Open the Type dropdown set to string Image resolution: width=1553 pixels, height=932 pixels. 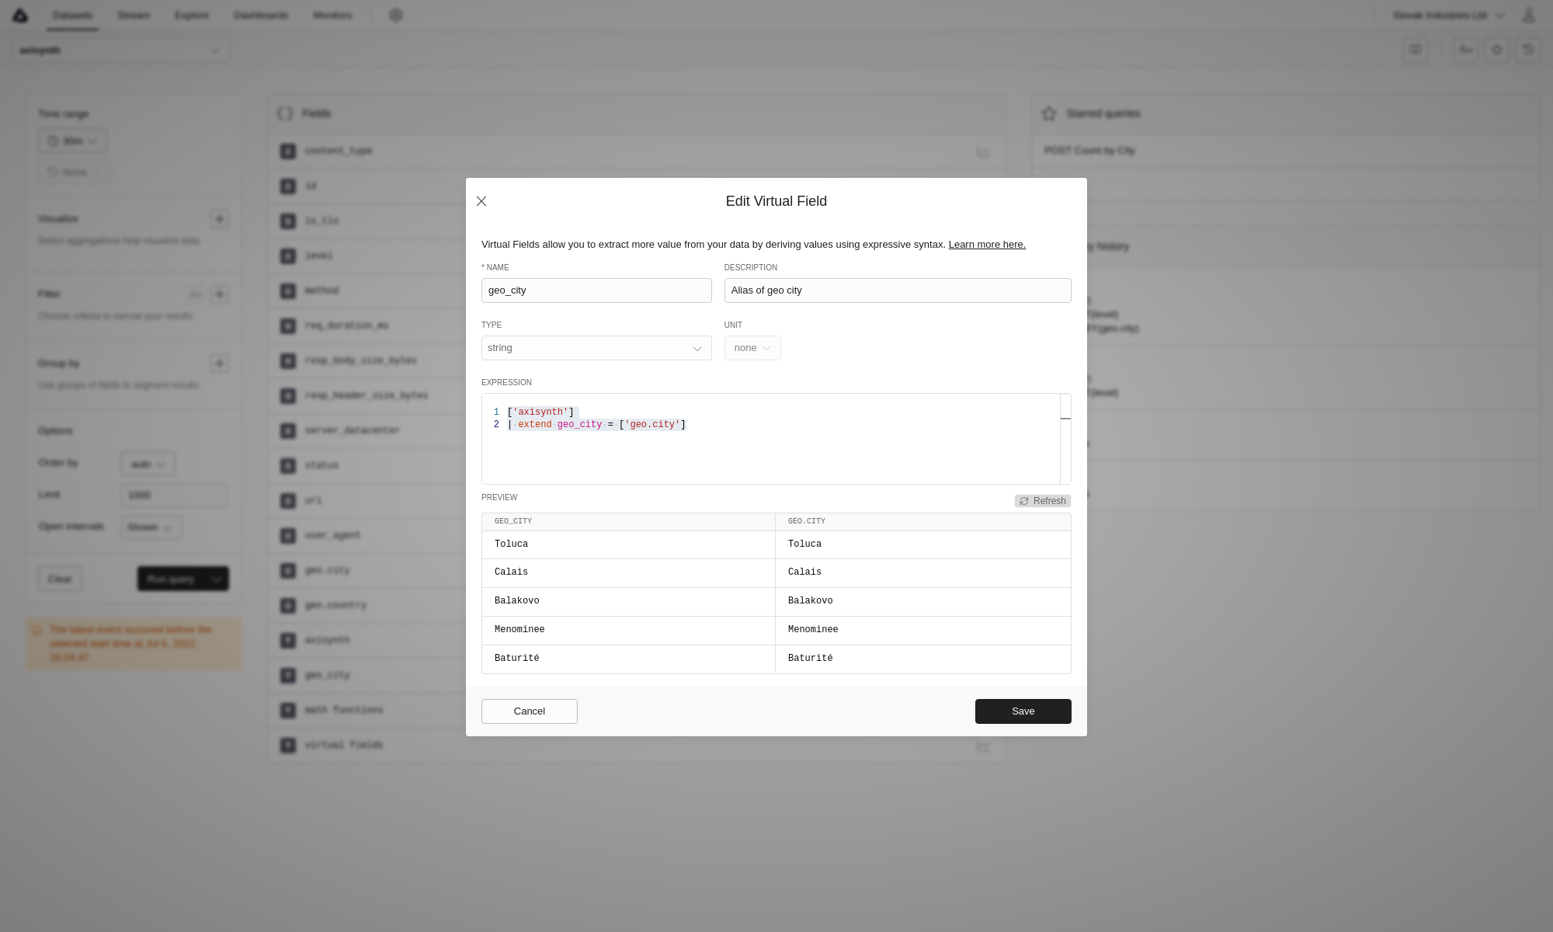coord(596,348)
